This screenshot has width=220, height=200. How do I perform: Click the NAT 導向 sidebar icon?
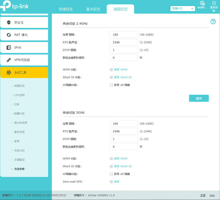pyautogui.click(x=9, y=35)
